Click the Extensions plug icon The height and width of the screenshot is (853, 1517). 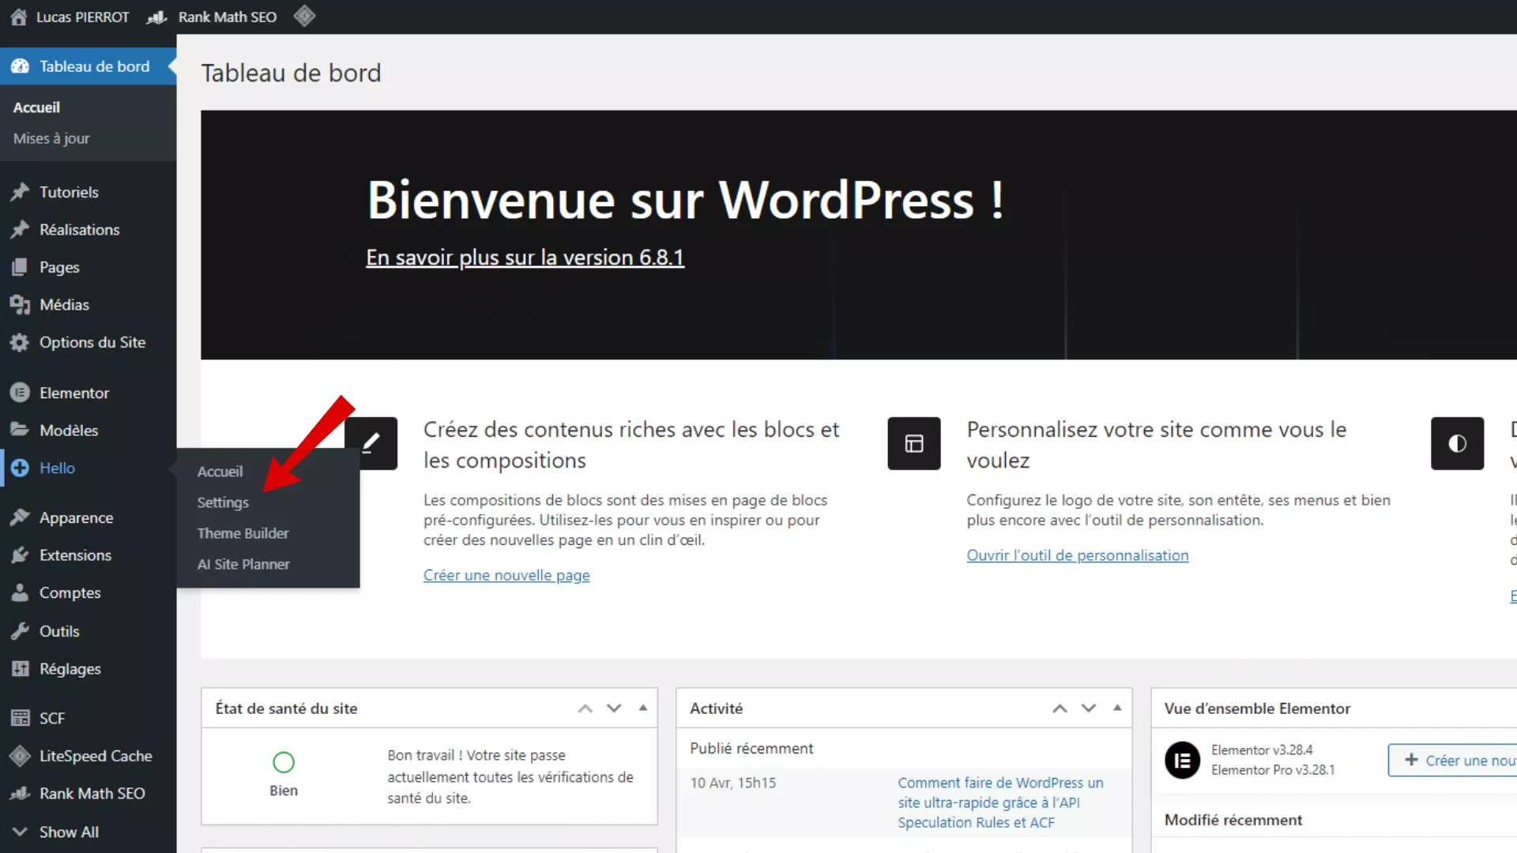(20, 555)
